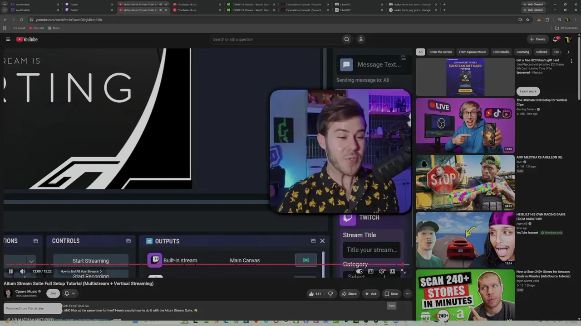Pause the video playback
Viewport: 581px width, 326px height.
click(11, 271)
